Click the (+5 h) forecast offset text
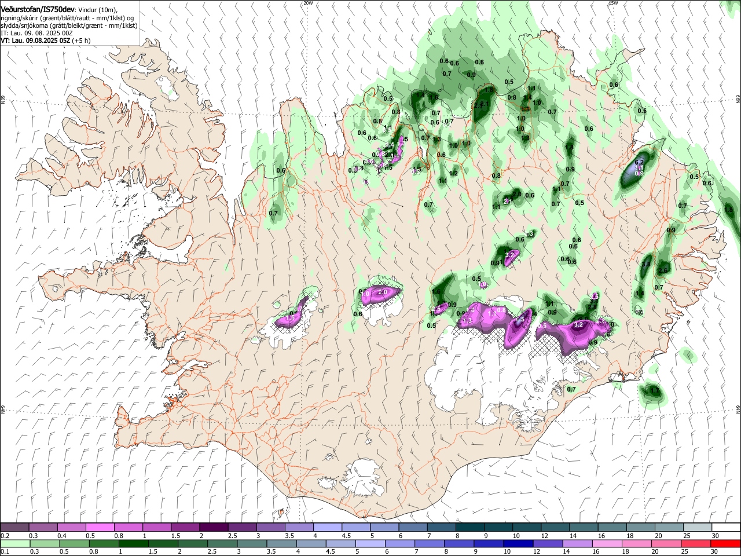The height and width of the screenshot is (556, 741). [81, 41]
